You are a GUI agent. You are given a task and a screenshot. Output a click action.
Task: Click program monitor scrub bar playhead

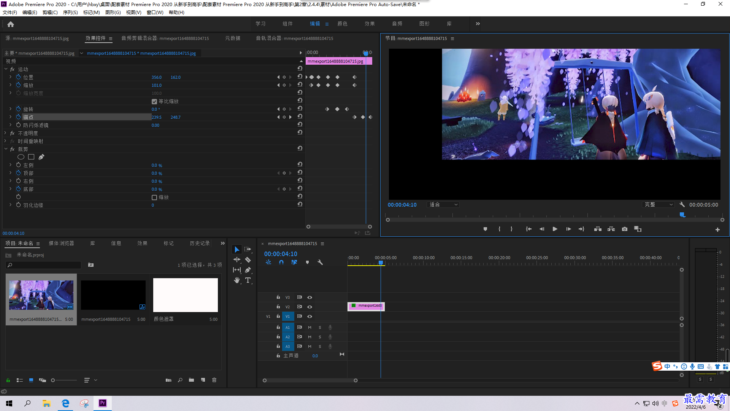pos(682,215)
